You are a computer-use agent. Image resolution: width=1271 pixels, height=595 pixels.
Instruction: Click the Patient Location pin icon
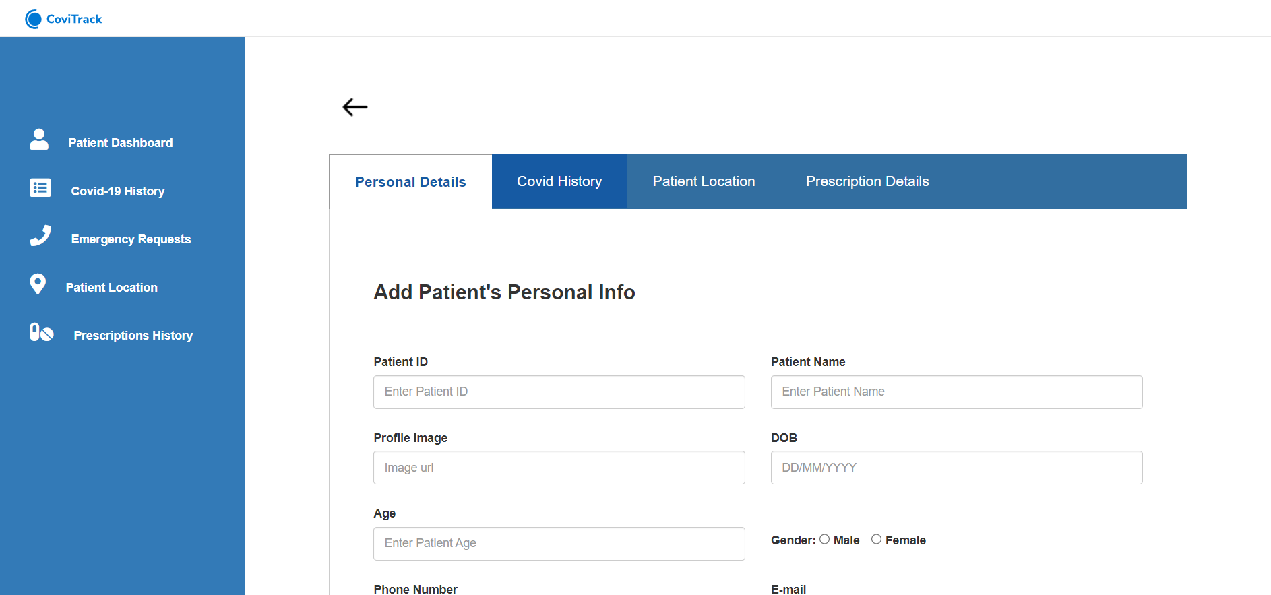[38, 284]
